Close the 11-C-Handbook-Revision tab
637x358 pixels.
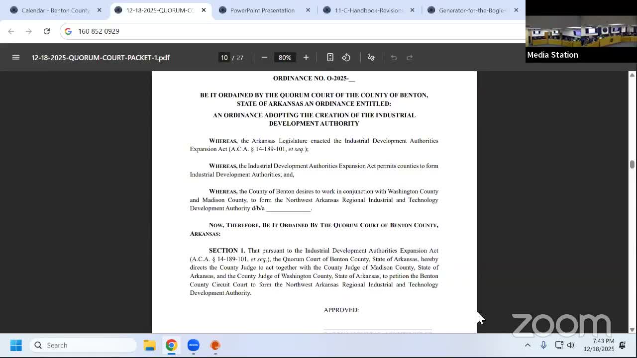(412, 10)
